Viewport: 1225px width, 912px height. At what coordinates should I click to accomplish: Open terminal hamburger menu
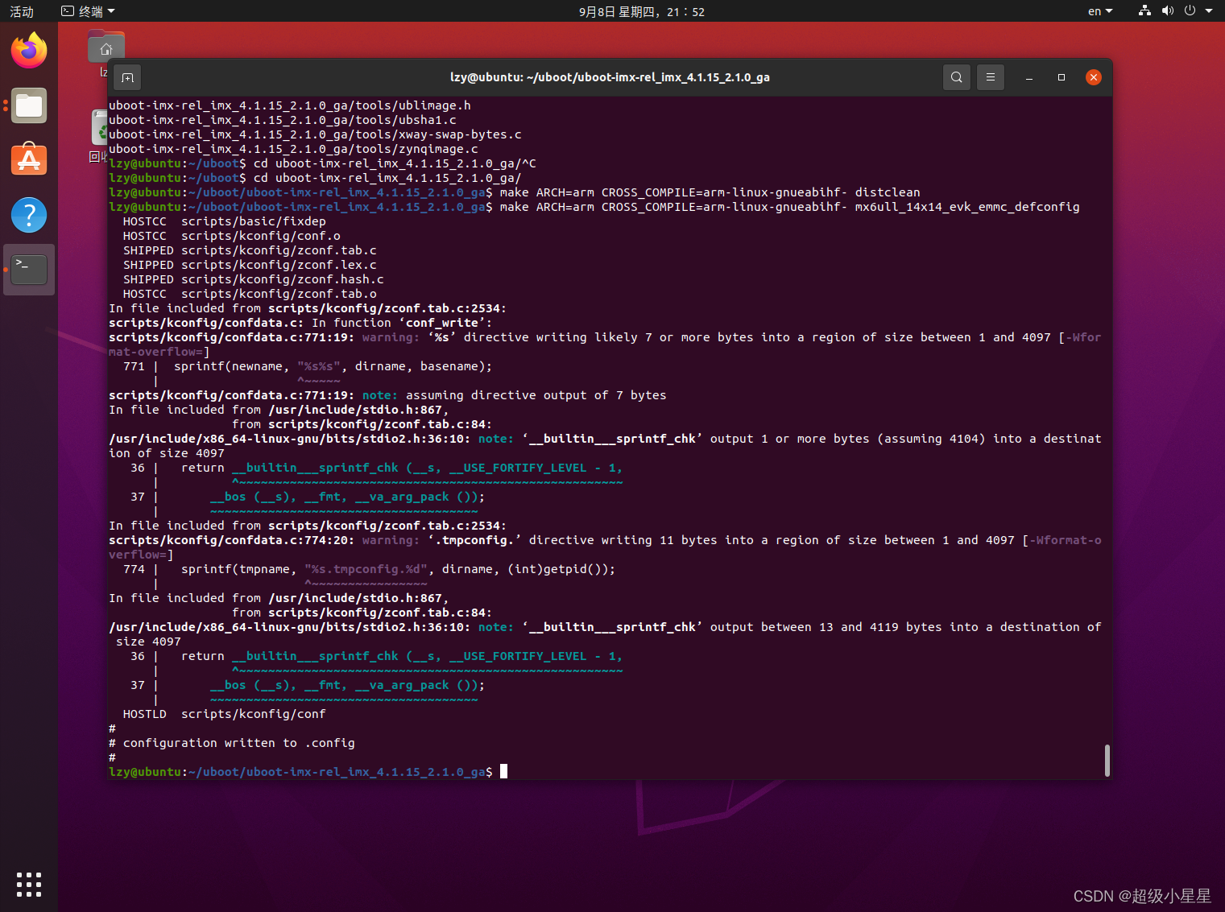coord(991,77)
